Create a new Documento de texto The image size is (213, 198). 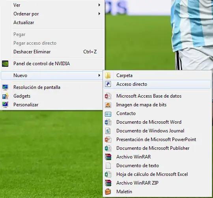157,166
